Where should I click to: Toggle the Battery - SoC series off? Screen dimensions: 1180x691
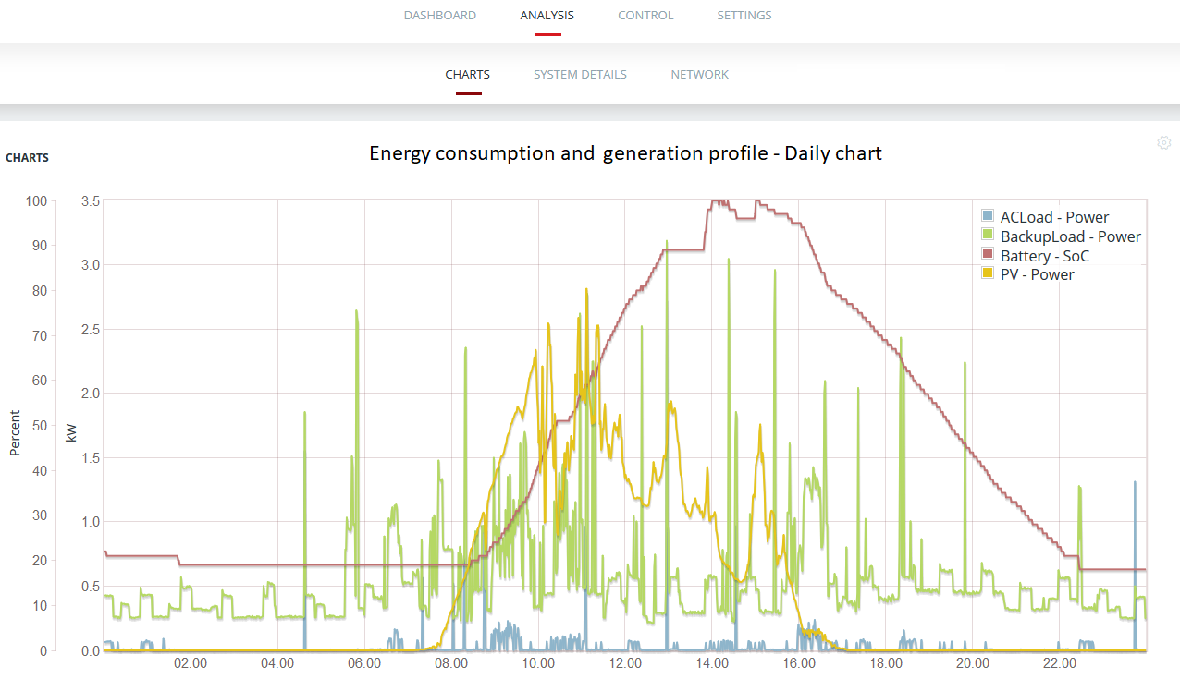(1045, 255)
